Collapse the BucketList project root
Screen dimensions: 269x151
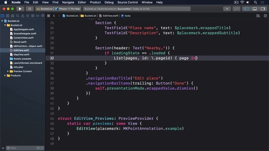pyautogui.click(x=2, y=21)
